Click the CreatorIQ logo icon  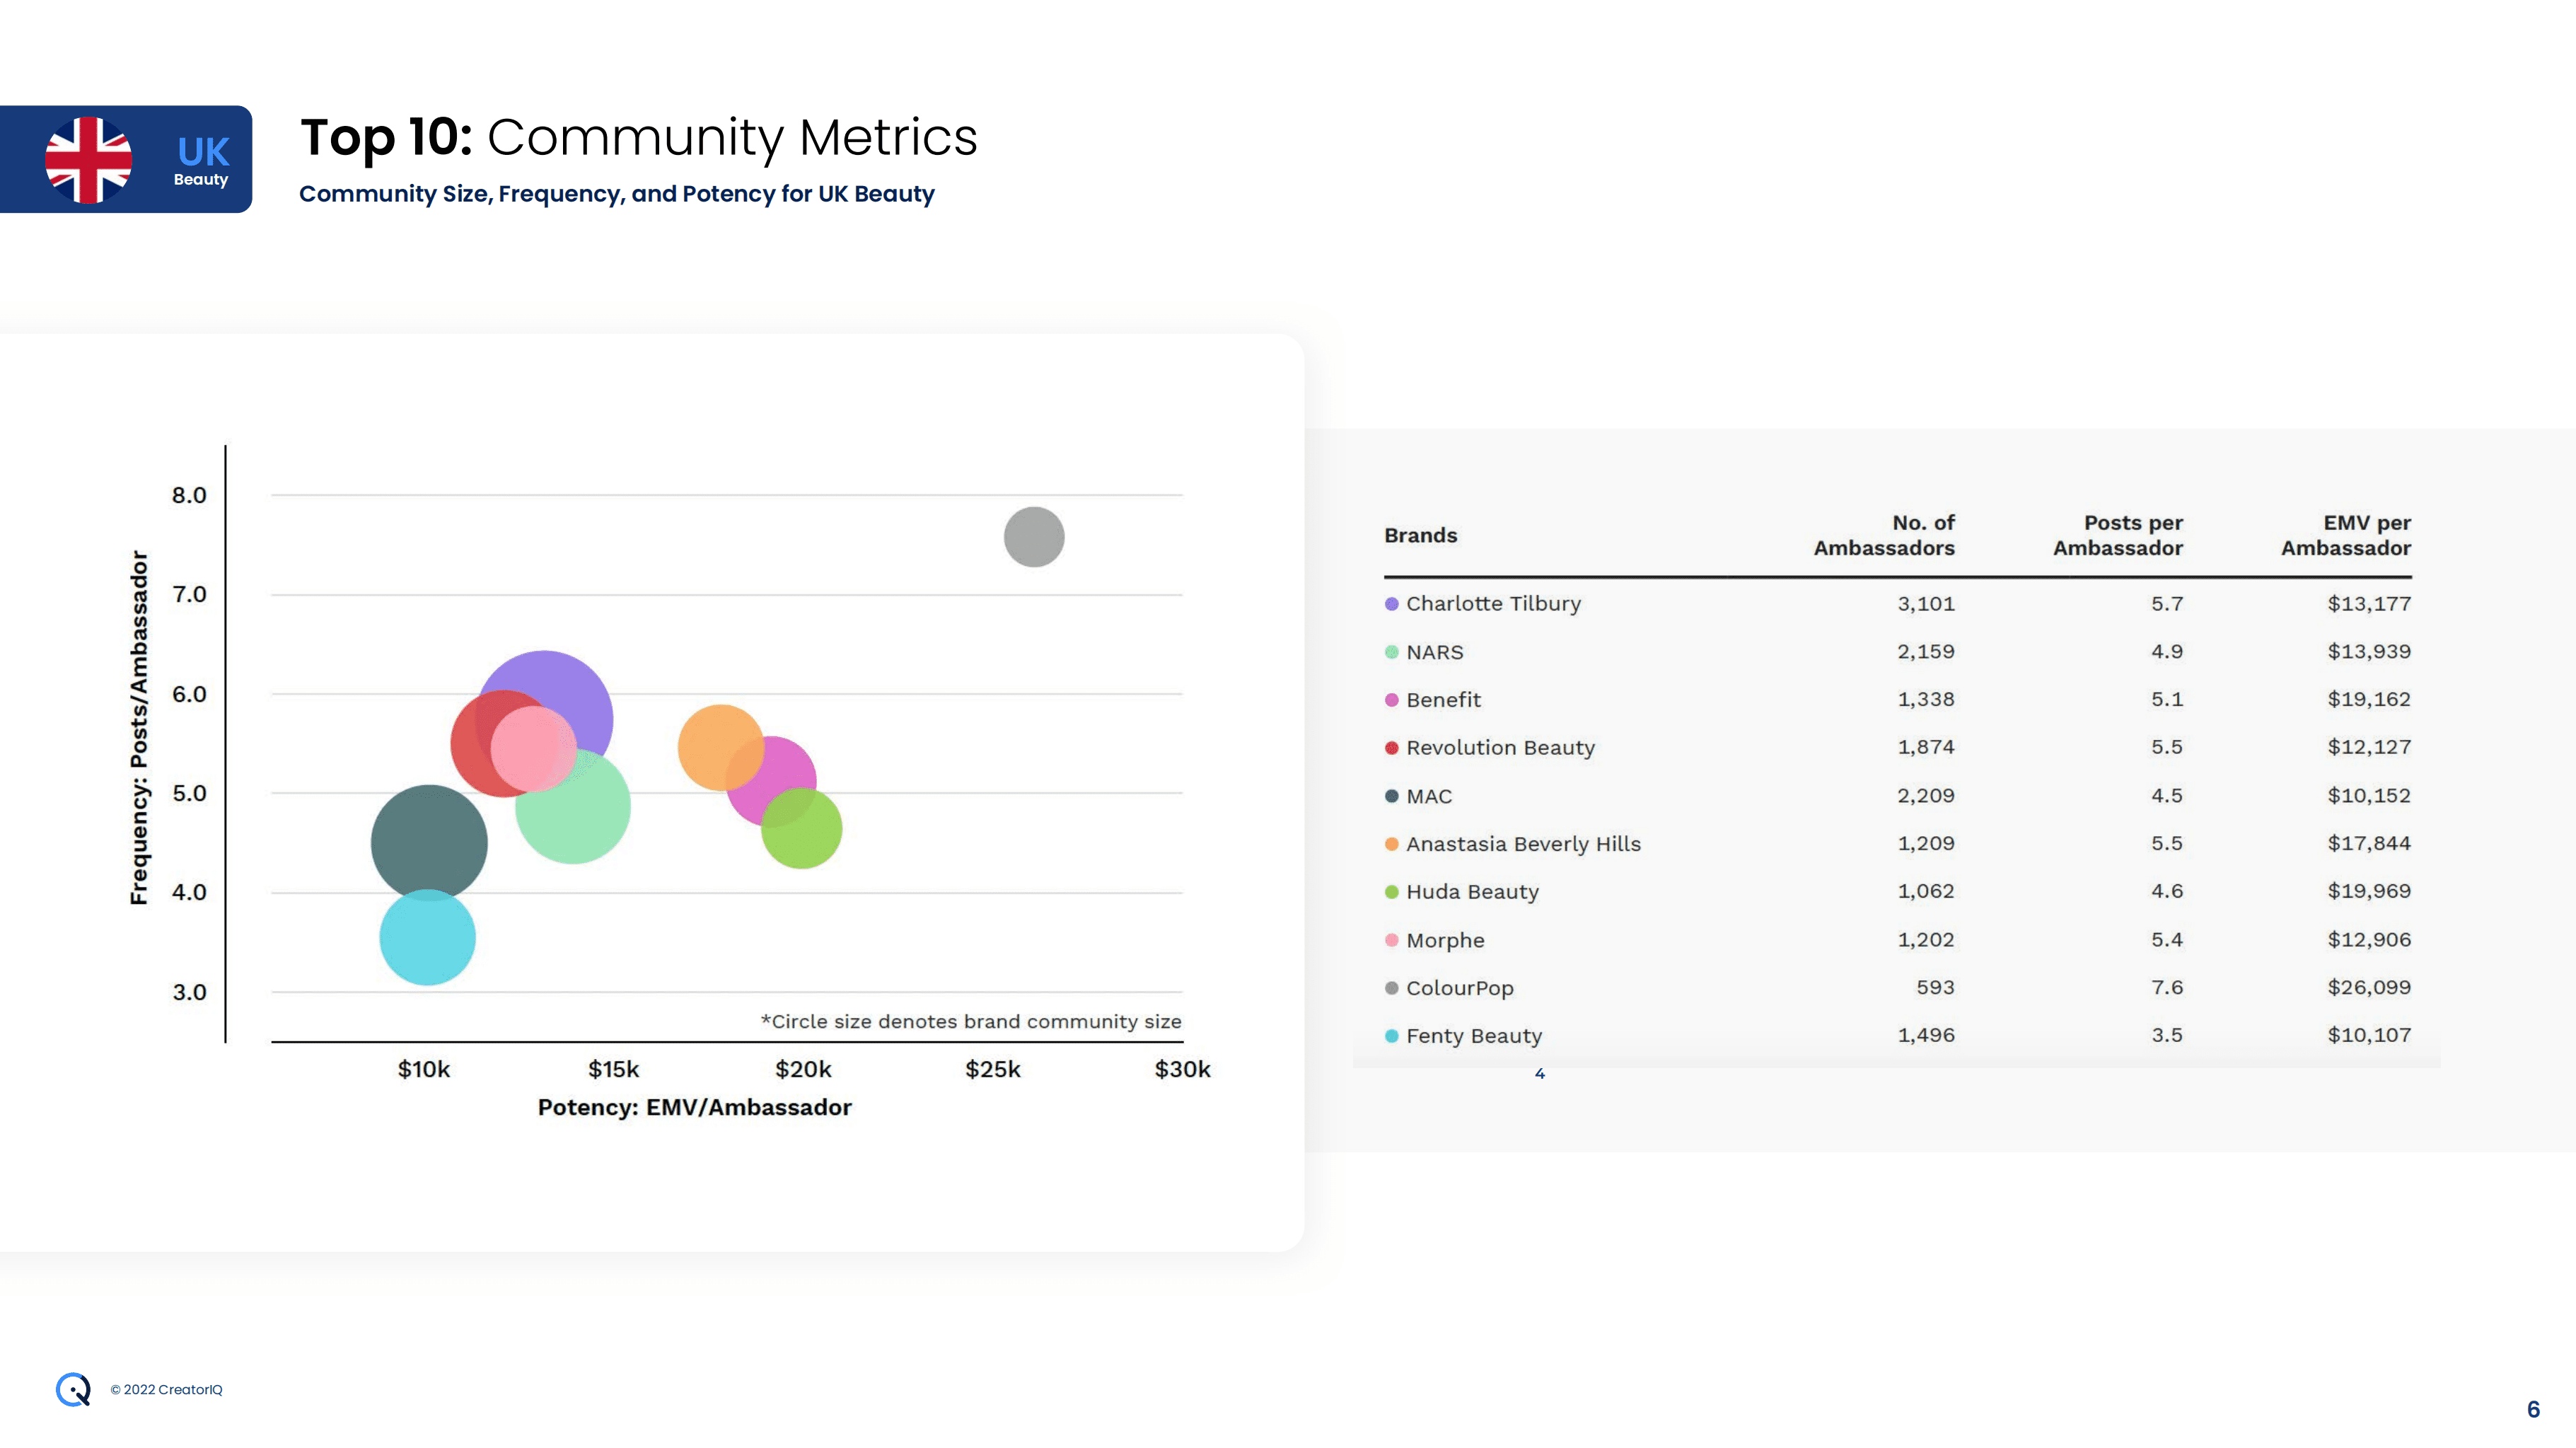tap(73, 1389)
